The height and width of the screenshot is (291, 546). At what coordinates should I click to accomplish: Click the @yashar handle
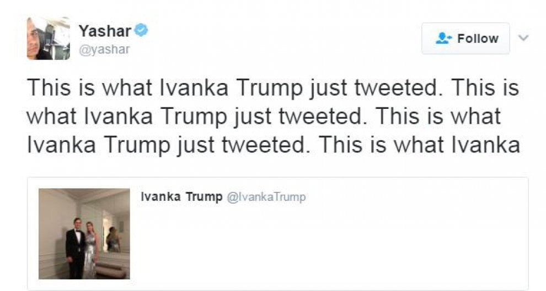pyautogui.click(x=104, y=50)
